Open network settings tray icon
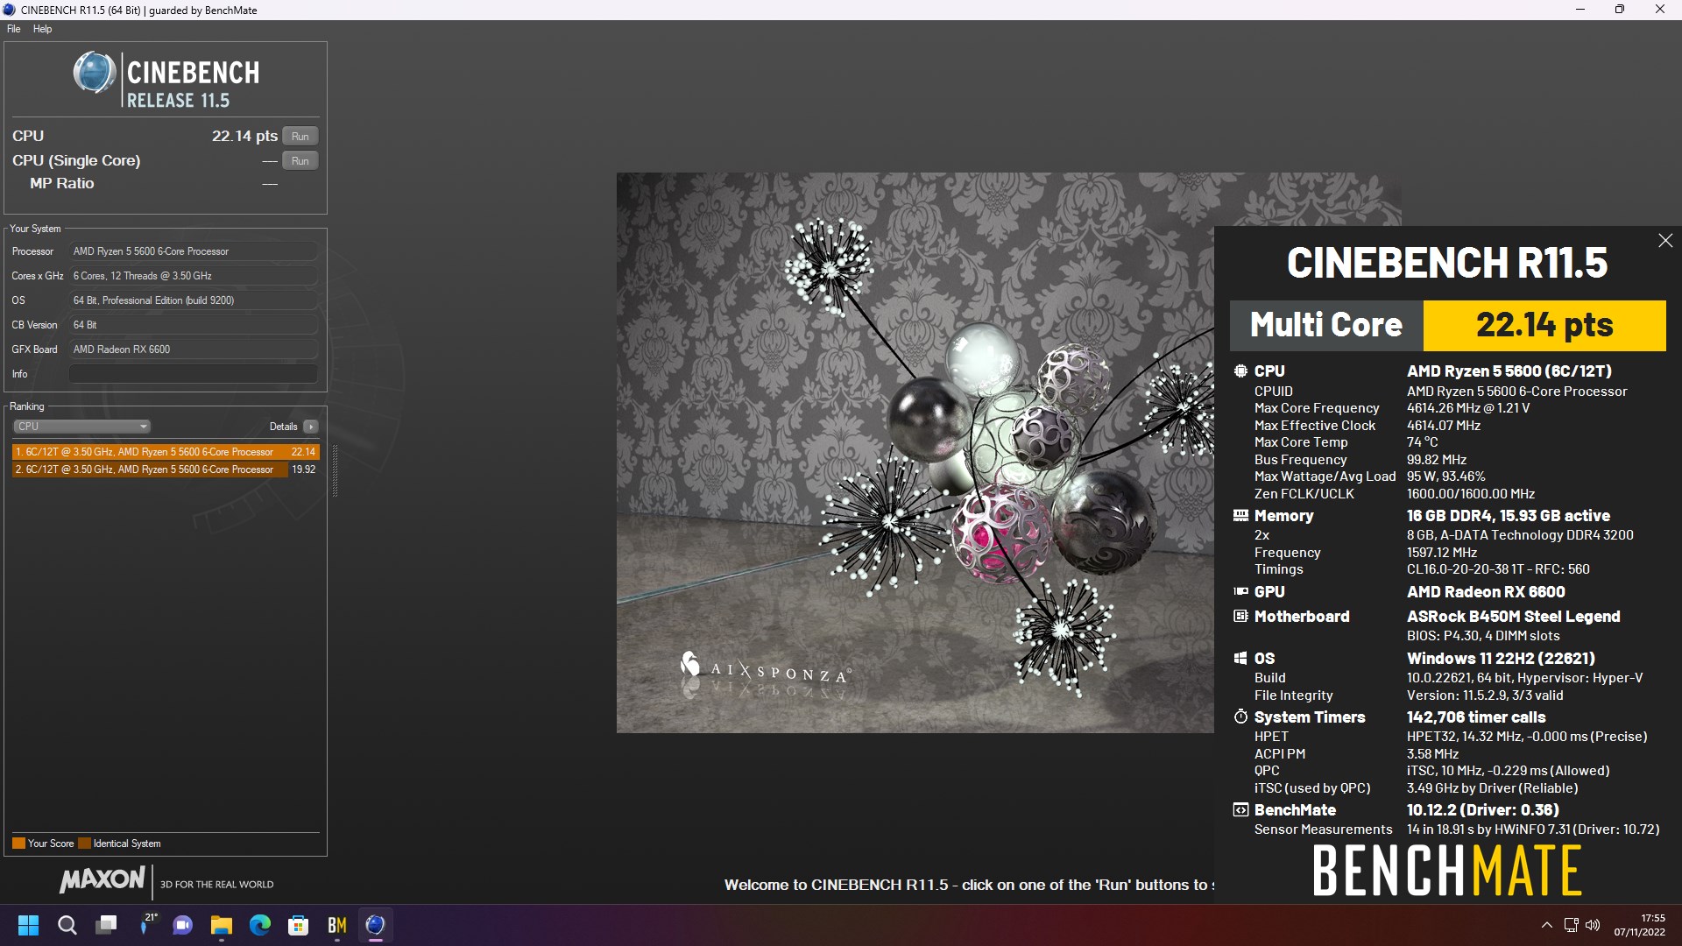Image resolution: width=1682 pixels, height=946 pixels. tap(1571, 925)
